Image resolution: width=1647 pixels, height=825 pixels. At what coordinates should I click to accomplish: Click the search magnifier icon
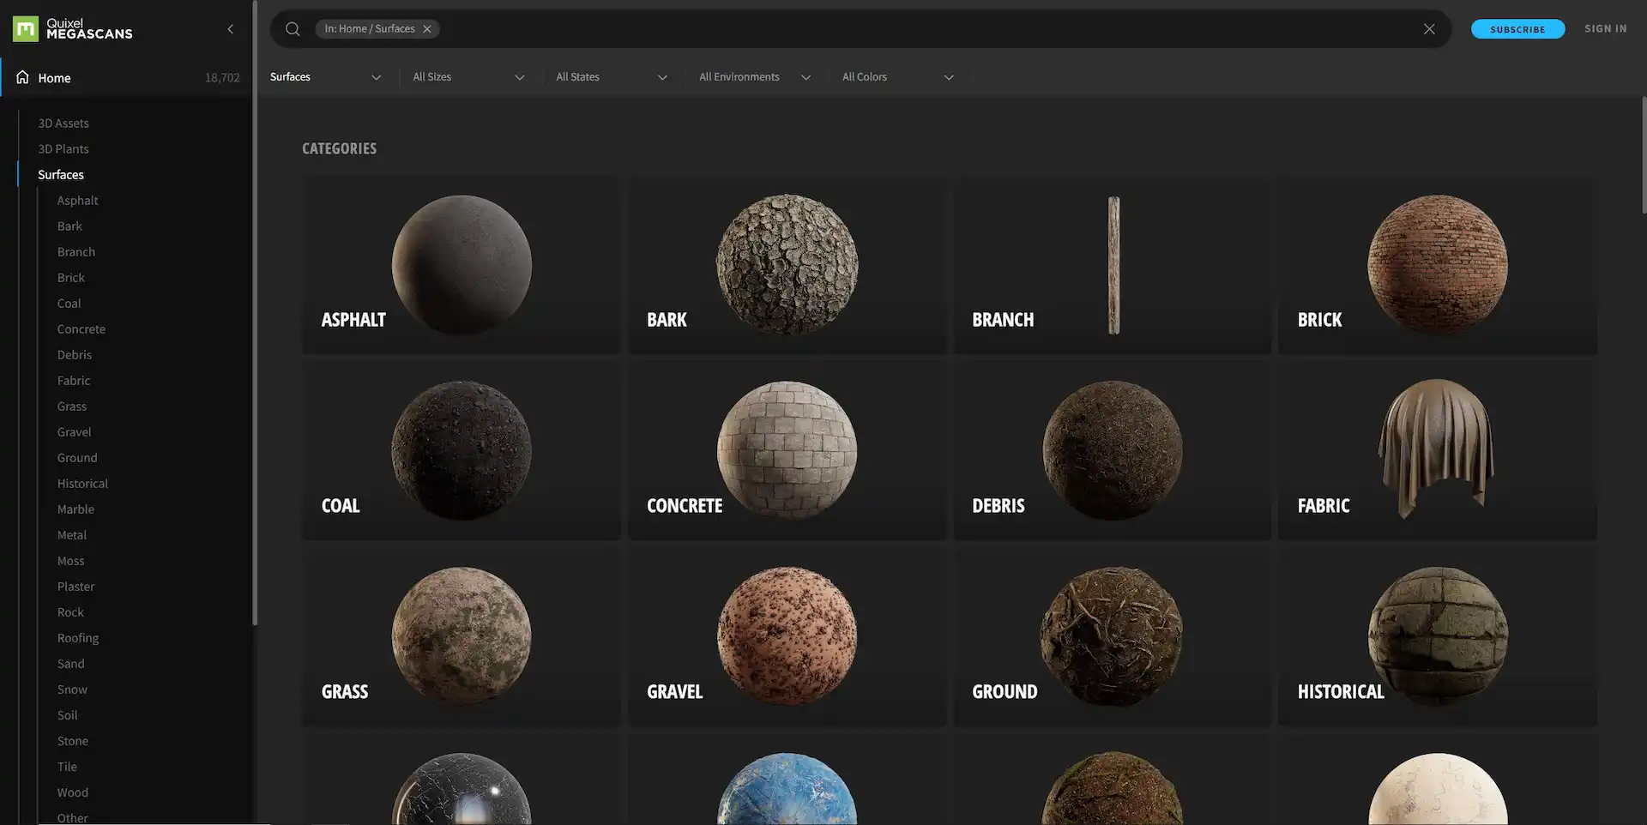(x=293, y=28)
